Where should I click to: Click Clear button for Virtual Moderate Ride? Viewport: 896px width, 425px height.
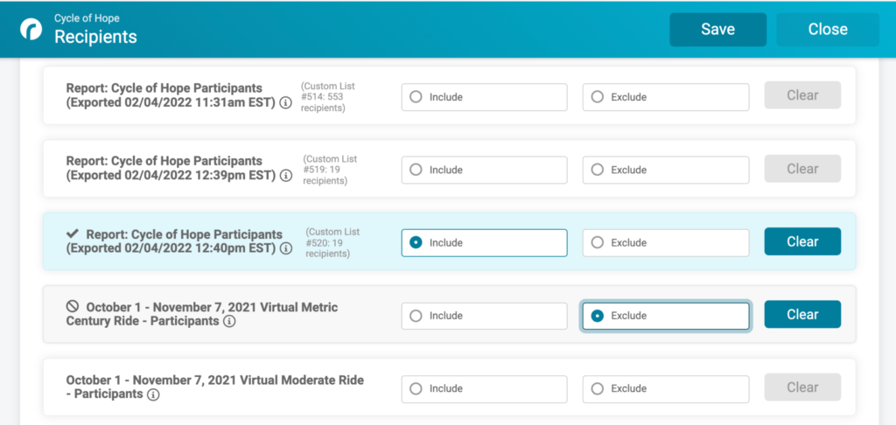click(x=802, y=387)
